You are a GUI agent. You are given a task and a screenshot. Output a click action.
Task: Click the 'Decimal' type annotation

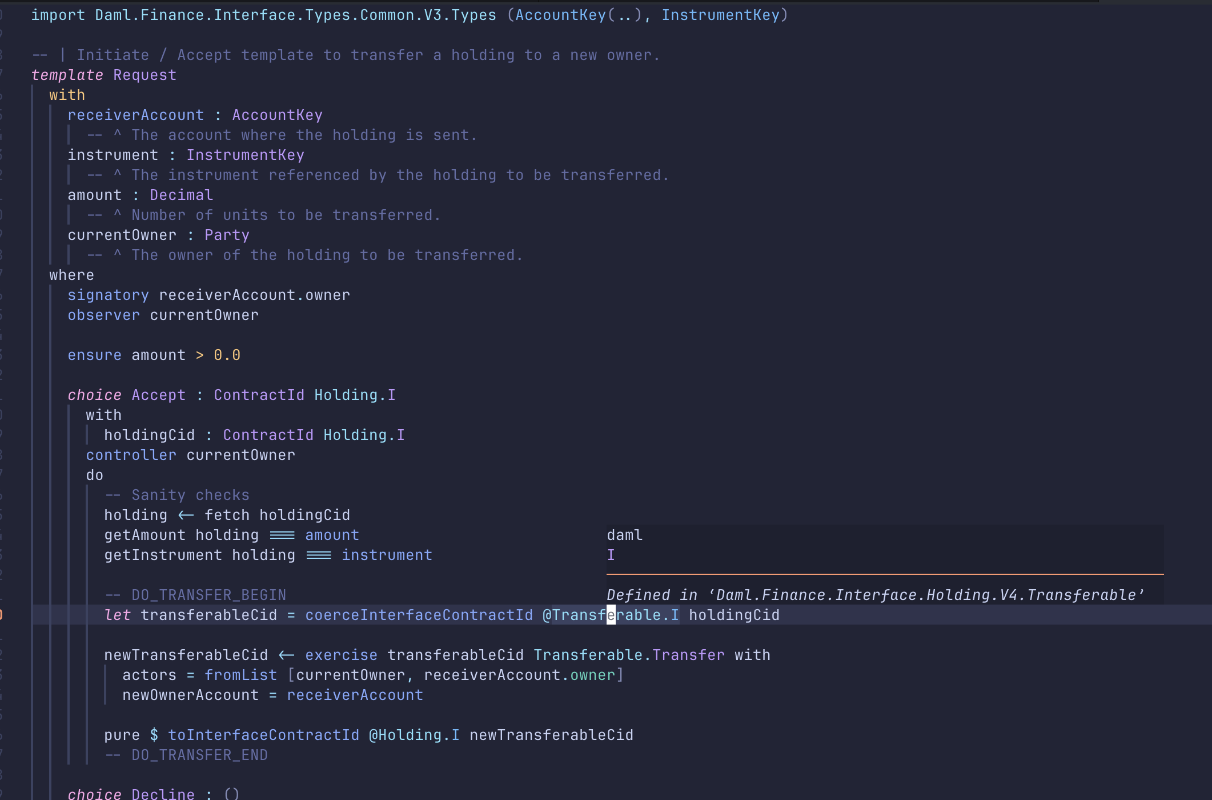[181, 195]
